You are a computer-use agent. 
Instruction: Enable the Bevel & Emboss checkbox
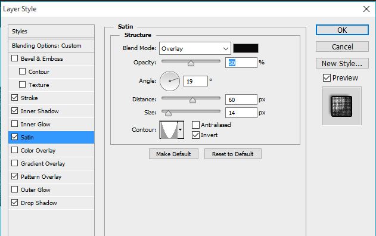(15, 58)
